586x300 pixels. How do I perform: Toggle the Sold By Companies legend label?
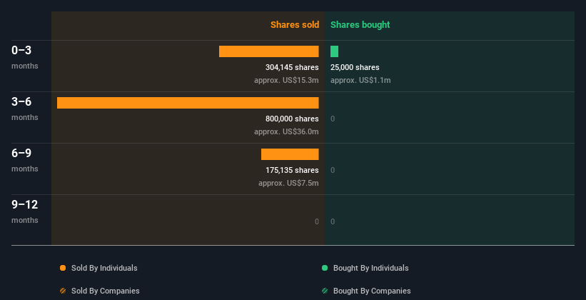click(x=106, y=291)
